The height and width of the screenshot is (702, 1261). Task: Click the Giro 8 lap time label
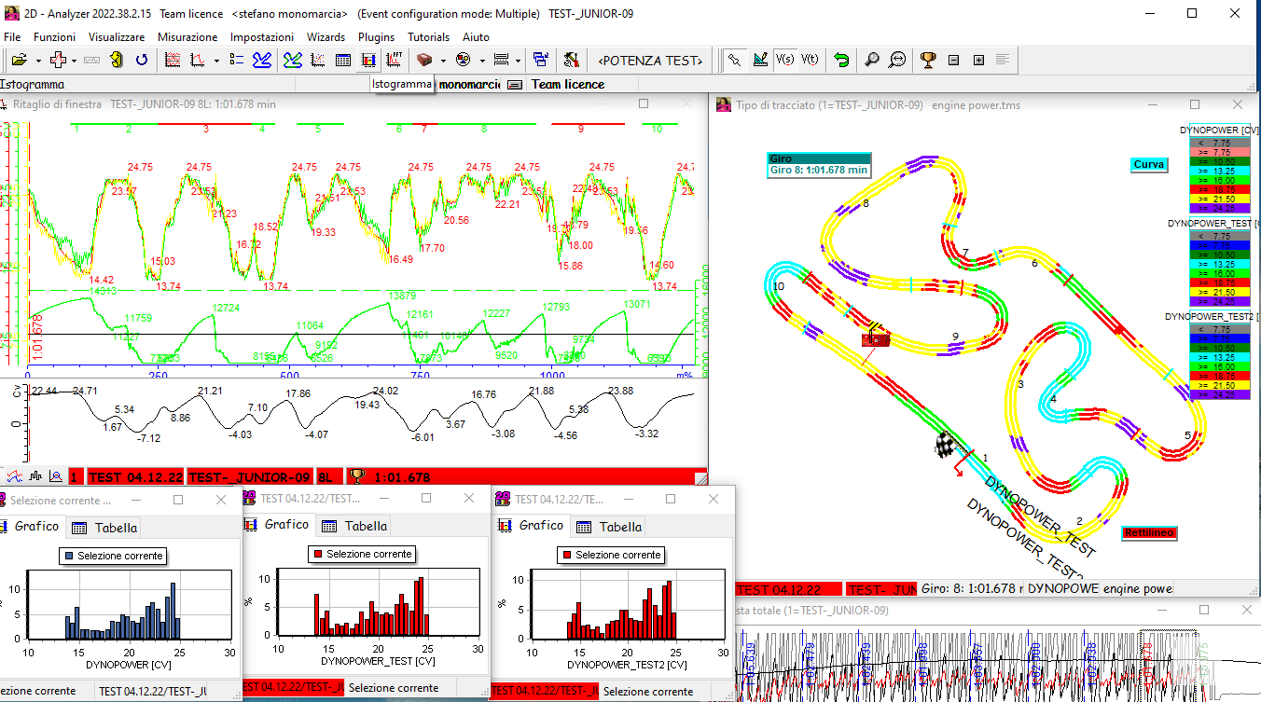click(x=819, y=171)
